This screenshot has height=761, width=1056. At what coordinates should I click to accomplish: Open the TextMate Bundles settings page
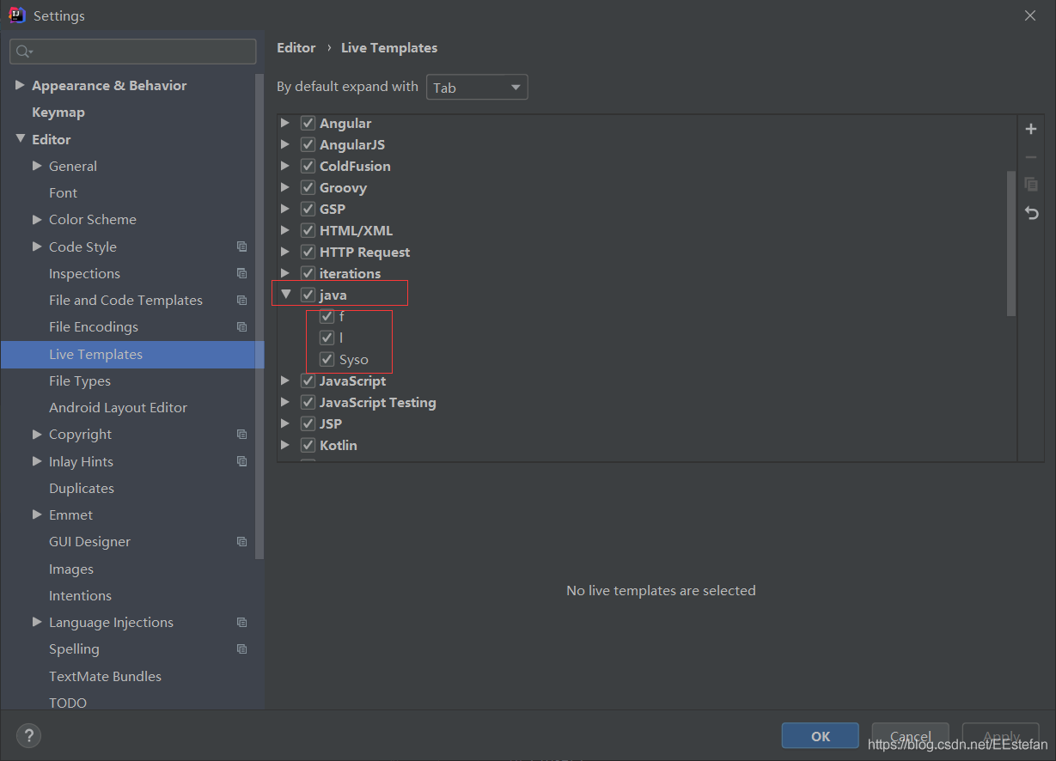(105, 676)
